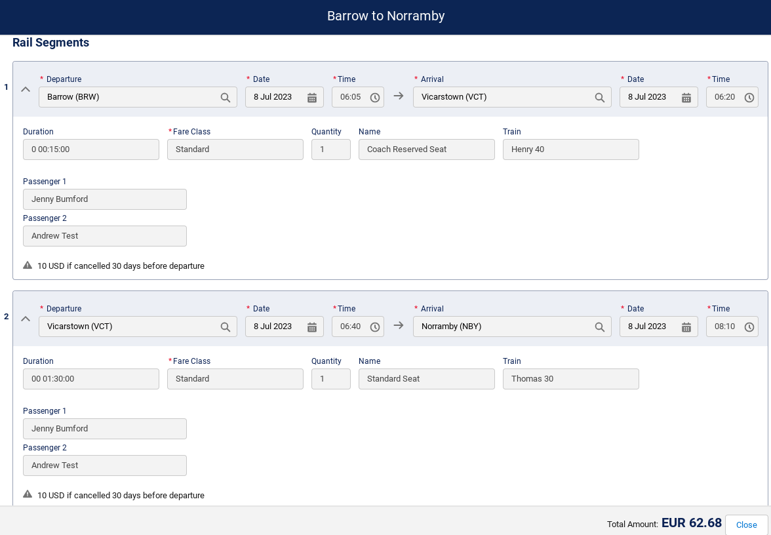This screenshot has height=535, width=771.
Task: Open clock picker for 06:20 arrival time
Action: [x=749, y=97]
